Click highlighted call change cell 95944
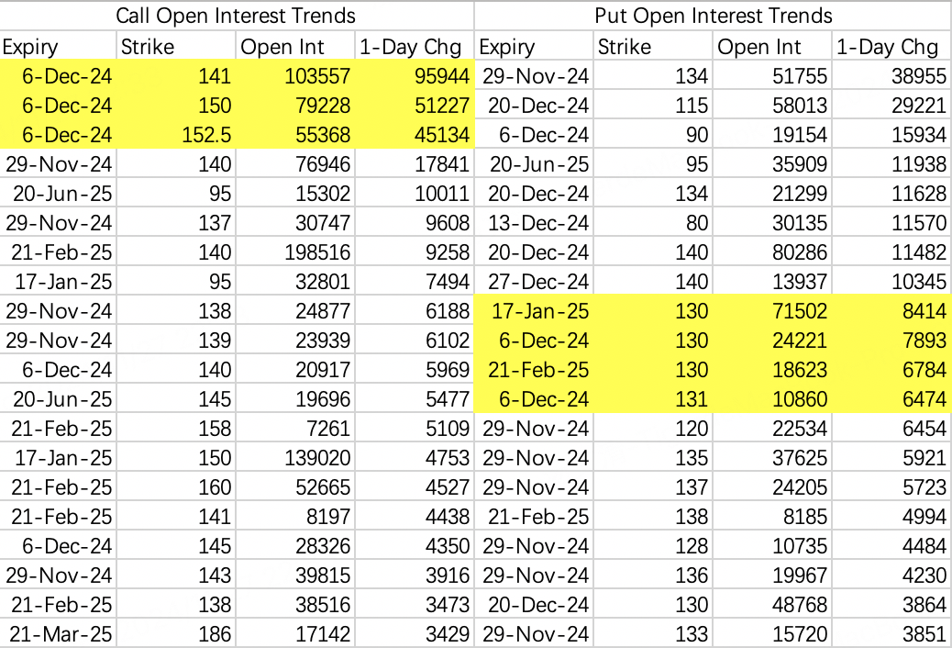952x648 pixels. 438,78
